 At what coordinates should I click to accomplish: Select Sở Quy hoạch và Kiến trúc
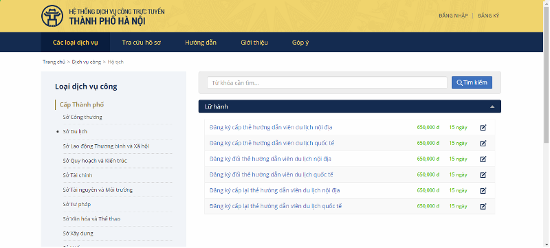tap(95, 161)
